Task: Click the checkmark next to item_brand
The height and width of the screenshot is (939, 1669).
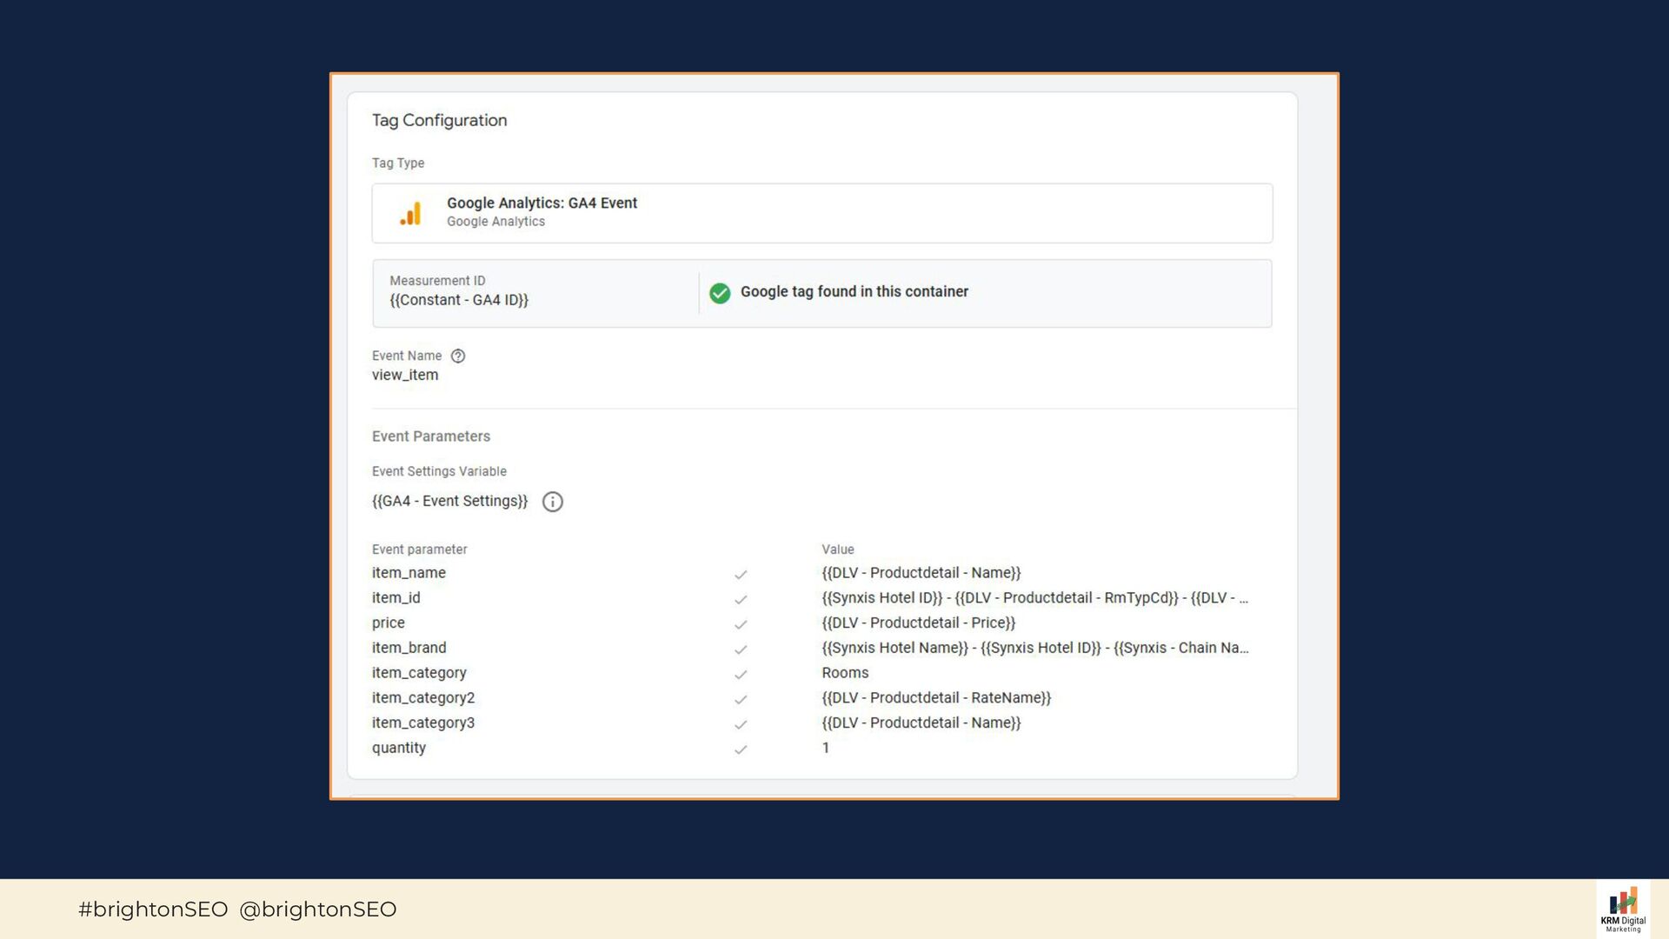Action: [741, 649]
